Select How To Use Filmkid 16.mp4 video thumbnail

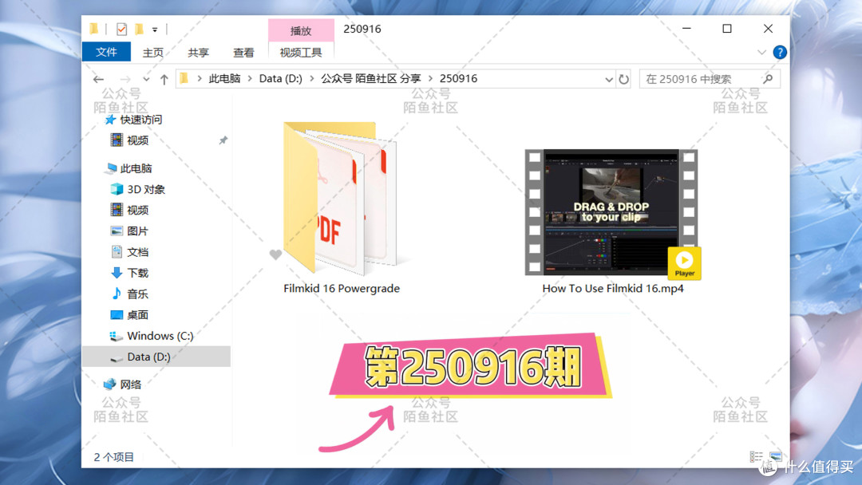pos(612,212)
